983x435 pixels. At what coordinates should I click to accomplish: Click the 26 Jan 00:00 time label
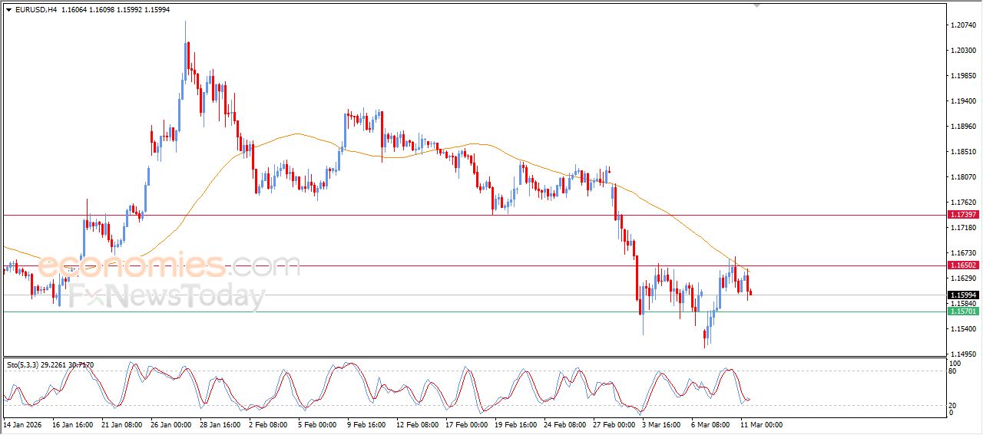click(171, 423)
